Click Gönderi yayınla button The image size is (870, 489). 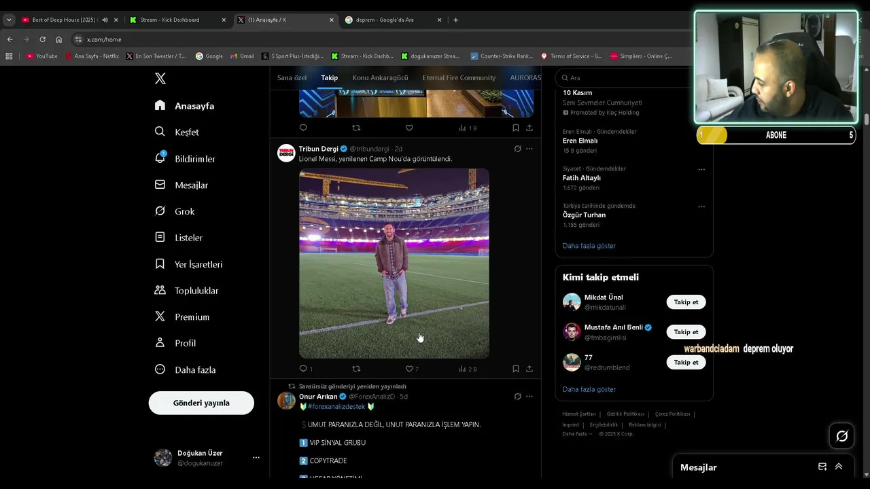[x=201, y=403]
